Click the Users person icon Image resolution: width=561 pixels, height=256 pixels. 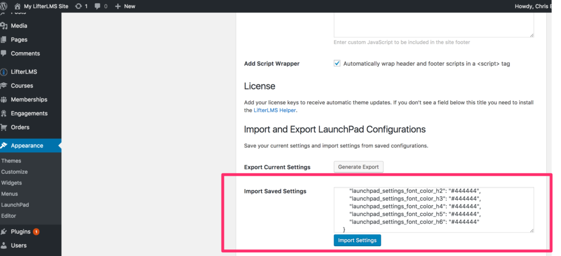pyautogui.click(x=4, y=245)
